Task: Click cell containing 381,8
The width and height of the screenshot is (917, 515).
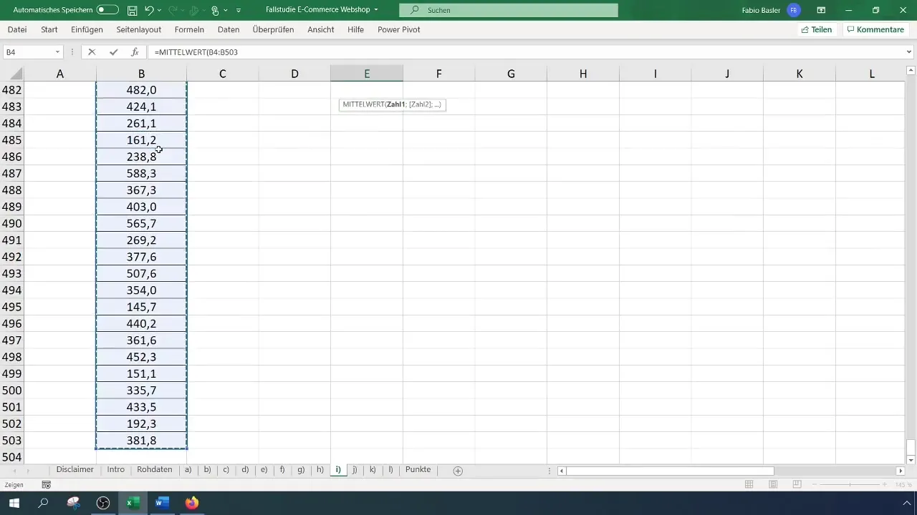Action: coord(141,441)
